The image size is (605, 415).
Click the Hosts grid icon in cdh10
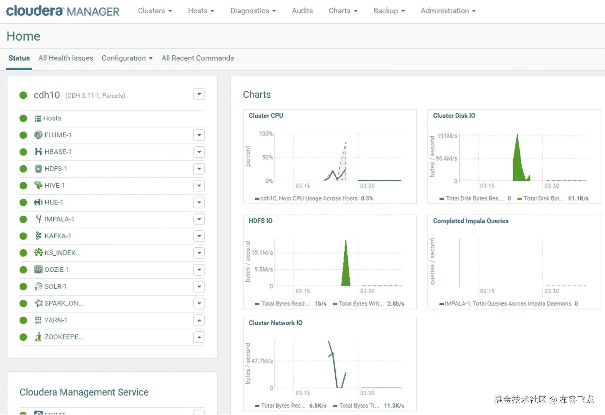pyautogui.click(x=38, y=118)
